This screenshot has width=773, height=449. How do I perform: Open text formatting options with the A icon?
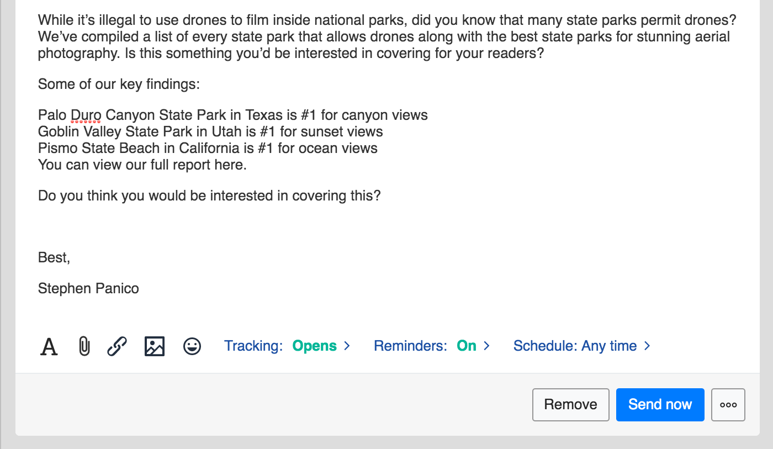pyautogui.click(x=49, y=347)
